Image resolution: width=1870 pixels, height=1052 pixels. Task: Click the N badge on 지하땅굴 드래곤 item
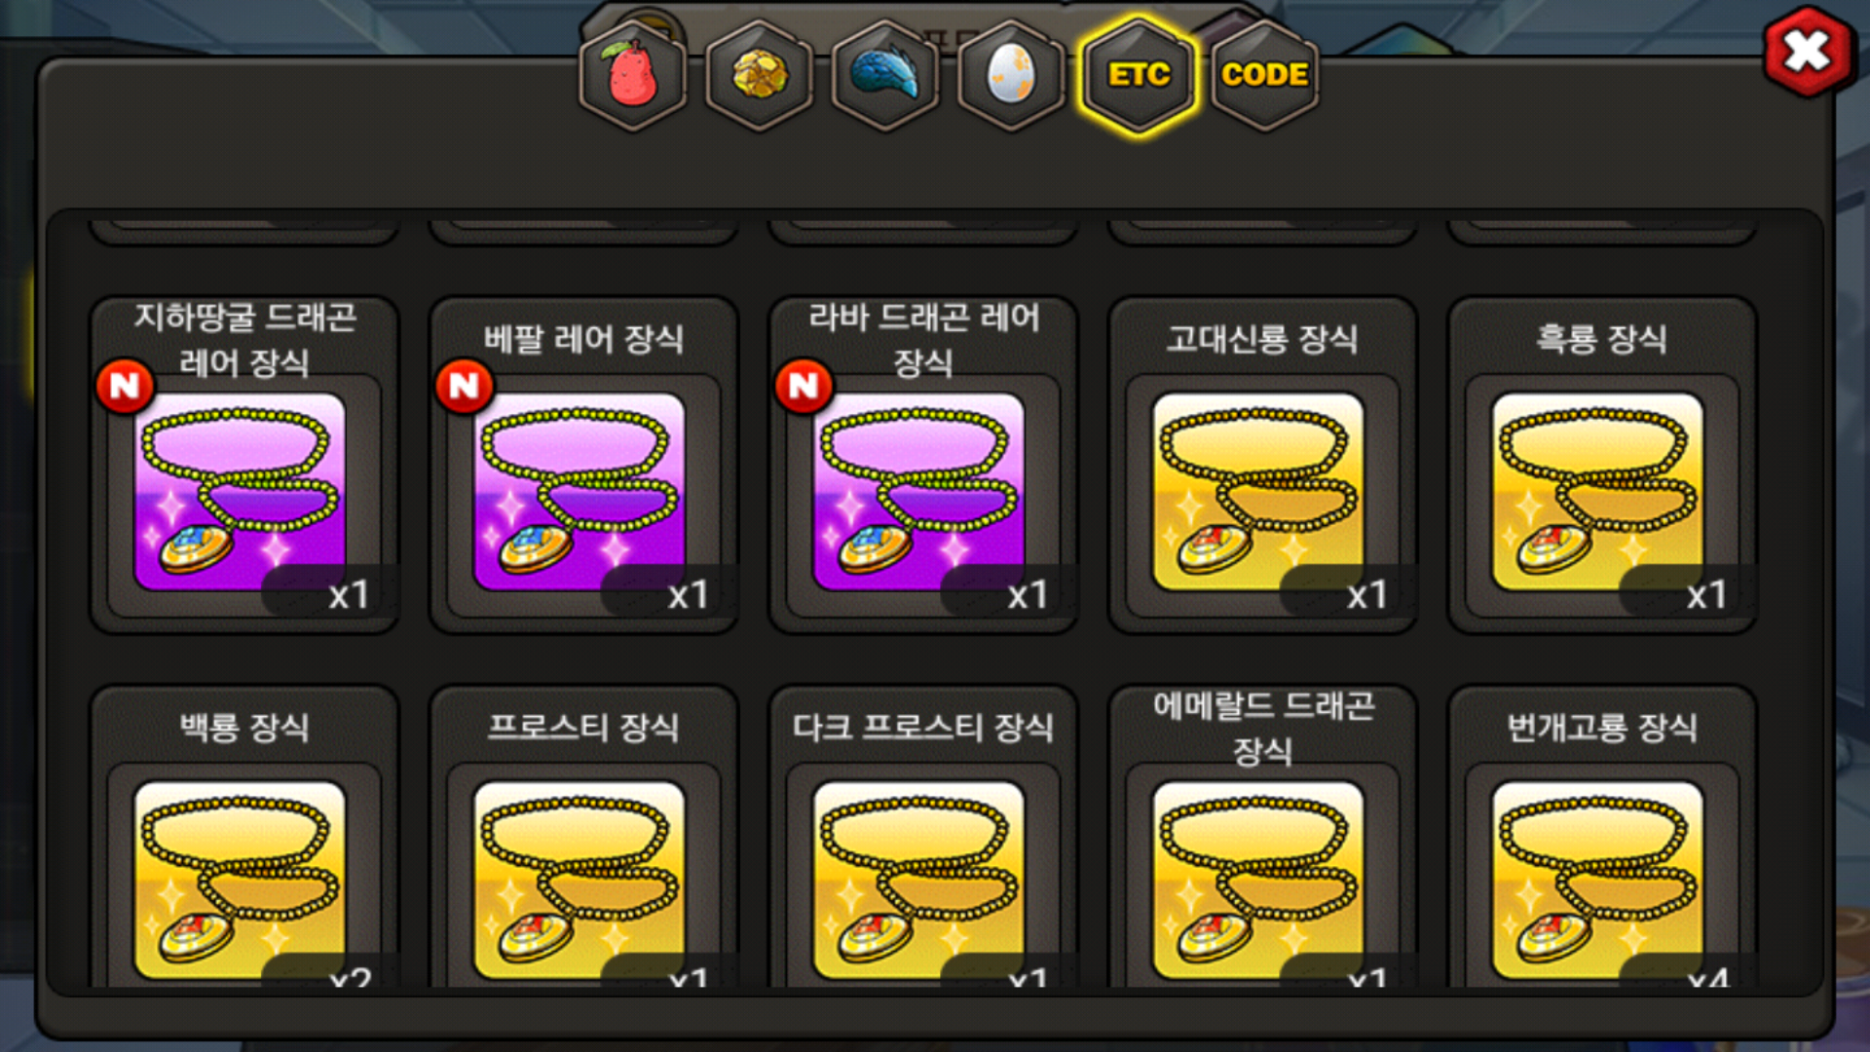[125, 386]
